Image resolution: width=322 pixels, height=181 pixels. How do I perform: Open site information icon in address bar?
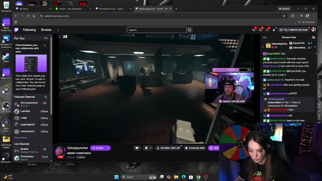point(41,16)
